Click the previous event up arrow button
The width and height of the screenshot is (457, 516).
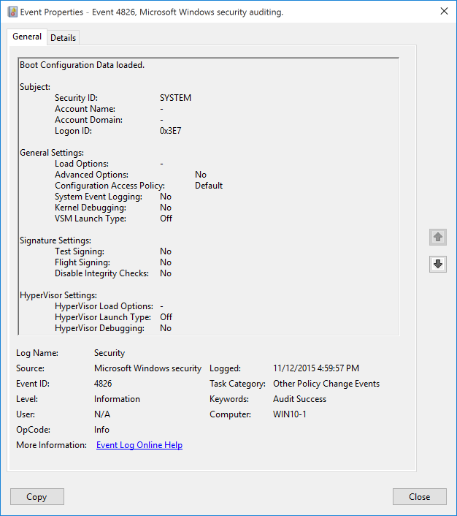click(437, 237)
